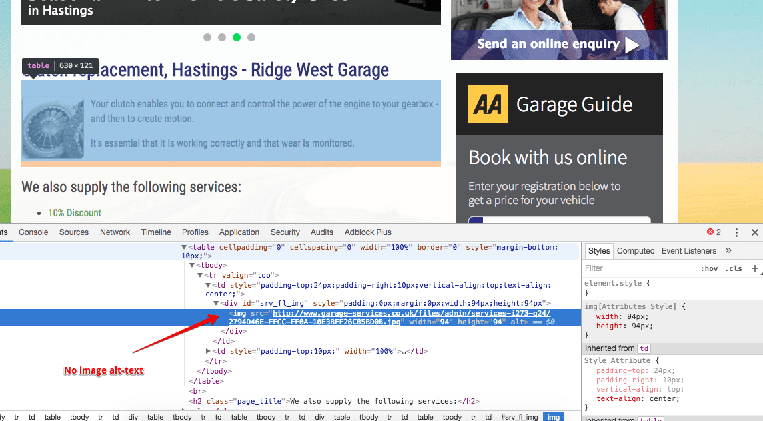The image size is (763, 421).
Task: Click the red error count icon
Action: (x=710, y=232)
